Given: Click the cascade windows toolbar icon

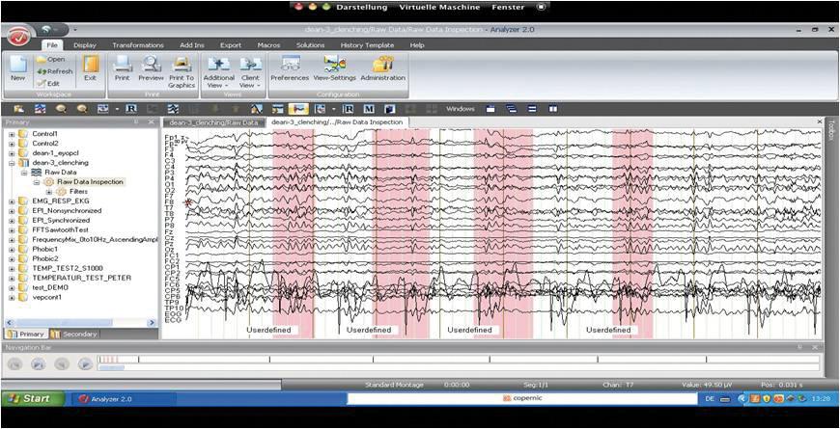Looking at the screenshot, I should coord(512,109).
